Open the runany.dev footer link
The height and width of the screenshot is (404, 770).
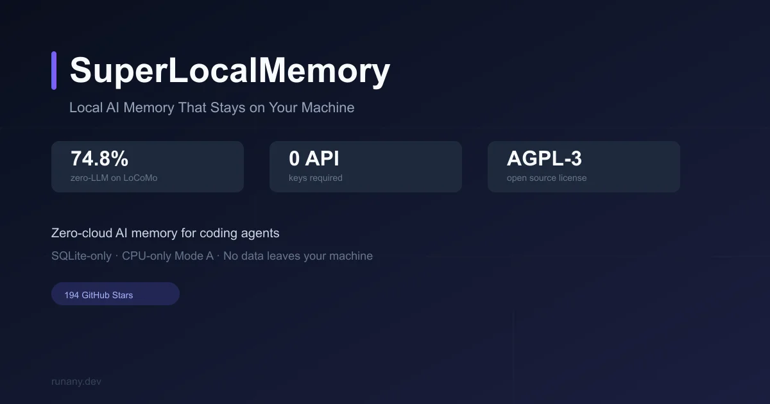tap(76, 382)
